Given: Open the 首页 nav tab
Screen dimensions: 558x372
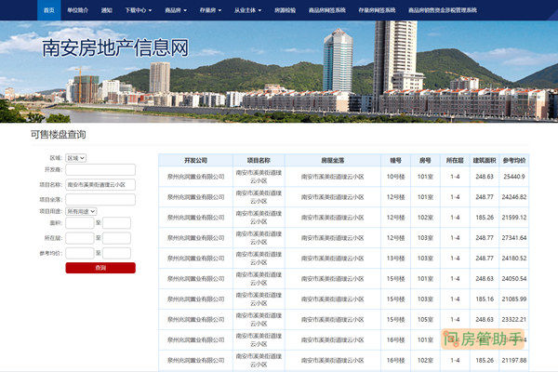Looking at the screenshot, I should [x=49, y=10].
